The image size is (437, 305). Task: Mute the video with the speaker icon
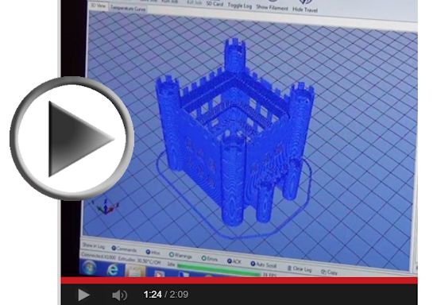119,295
